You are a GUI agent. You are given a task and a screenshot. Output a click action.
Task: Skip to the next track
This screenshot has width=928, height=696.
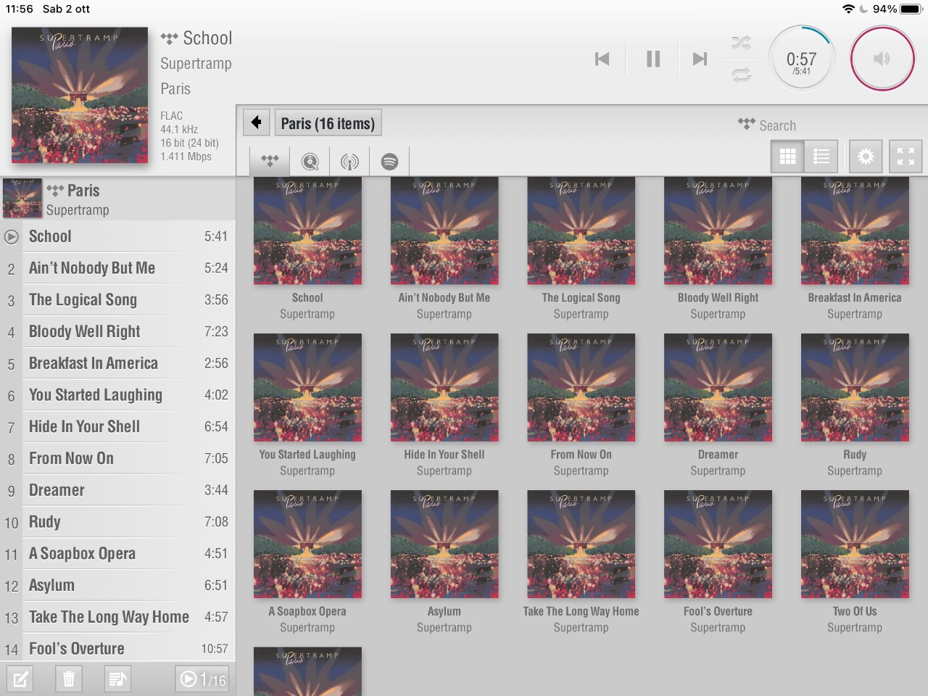[700, 59]
